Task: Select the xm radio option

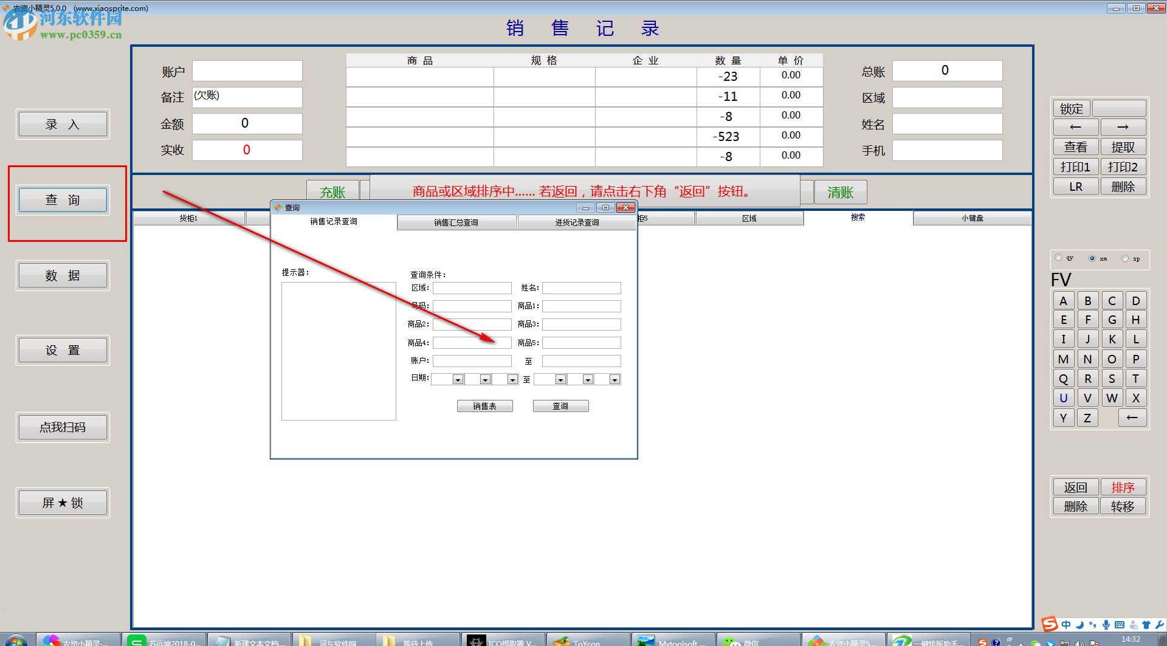Action: point(1092,258)
